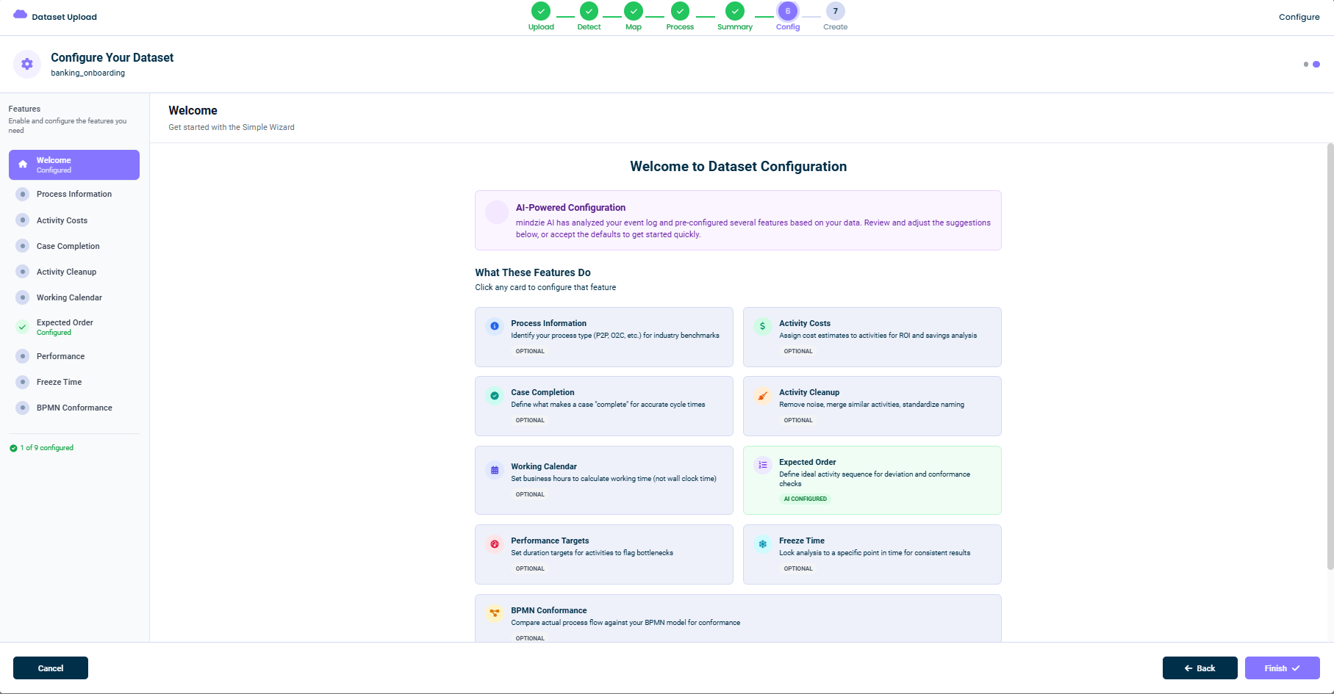Open the Activity Cleanup card
The image size is (1334, 694).
pos(872,406)
